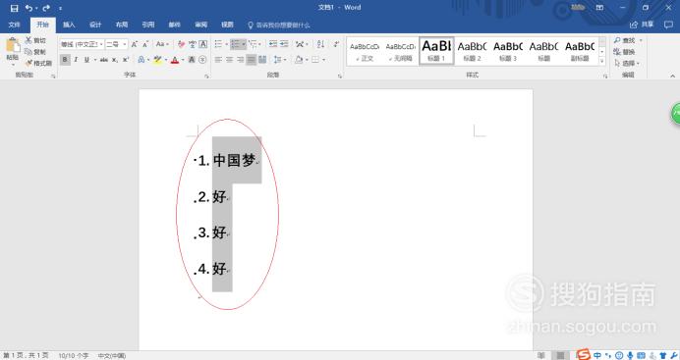Image resolution: width=680 pixels, height=360 pixels.
Task: Open the font name dropdown
Action: pyautogui.click(x=101, y=44)
